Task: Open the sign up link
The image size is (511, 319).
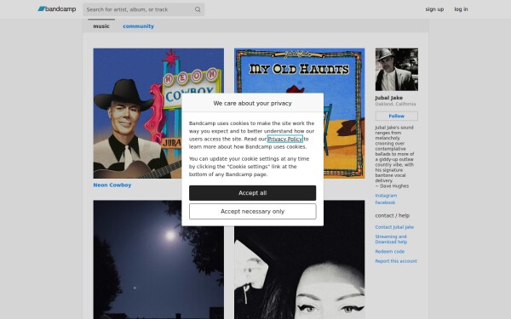Action: (x=434, y=9)
